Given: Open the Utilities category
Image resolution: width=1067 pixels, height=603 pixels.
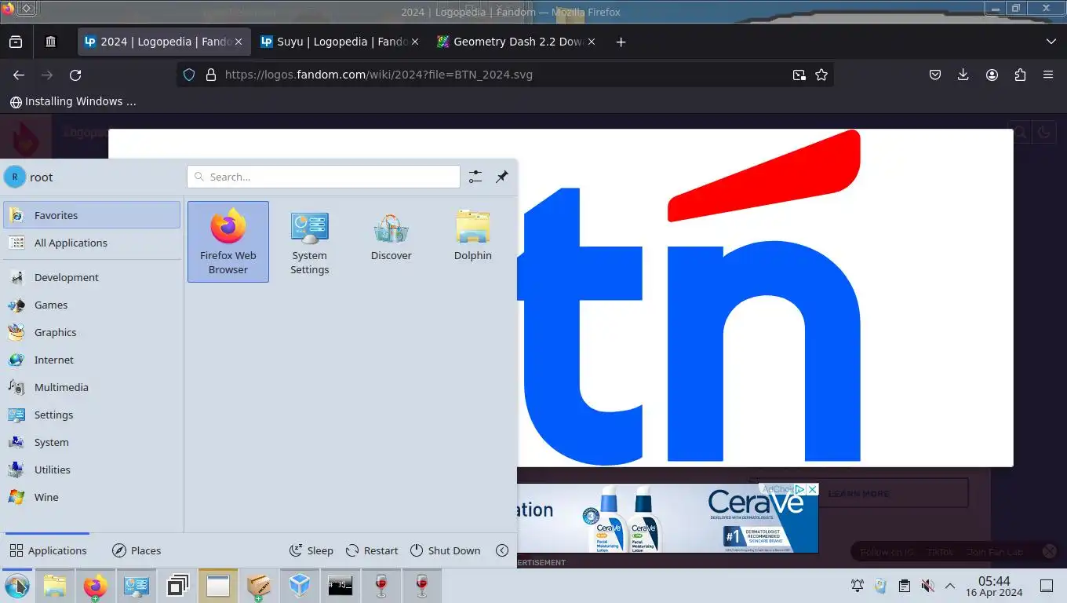Looking at the screenshot, I should click(x=92, y=470).
